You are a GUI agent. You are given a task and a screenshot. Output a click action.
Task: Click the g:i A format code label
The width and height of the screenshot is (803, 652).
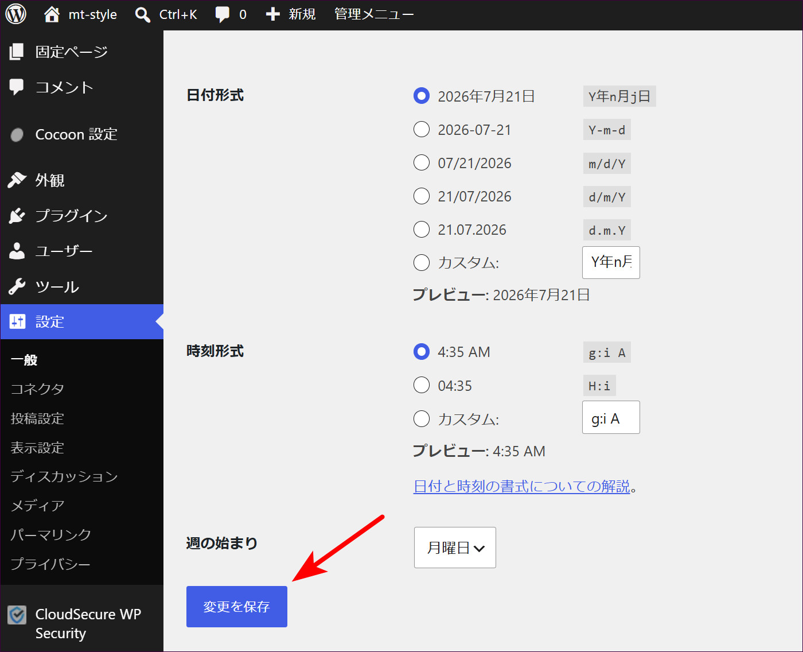(x=607, y=352)
